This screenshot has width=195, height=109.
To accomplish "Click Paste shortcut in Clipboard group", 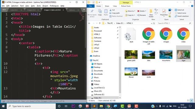I will (116, 16).
